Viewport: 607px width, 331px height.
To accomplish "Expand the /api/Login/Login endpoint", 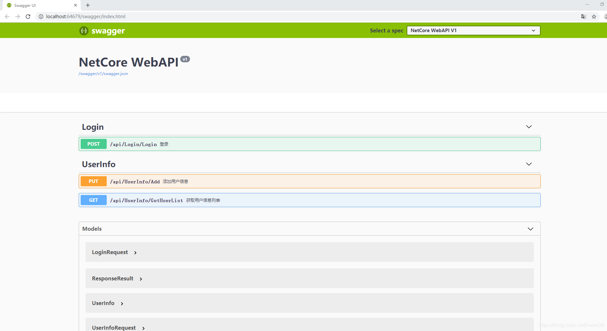I will click(x=310, y=144).
